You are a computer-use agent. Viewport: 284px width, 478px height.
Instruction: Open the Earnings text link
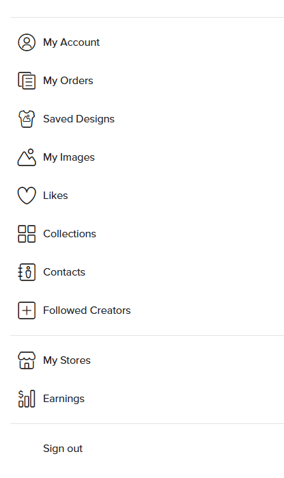click(x=63, y=399)
